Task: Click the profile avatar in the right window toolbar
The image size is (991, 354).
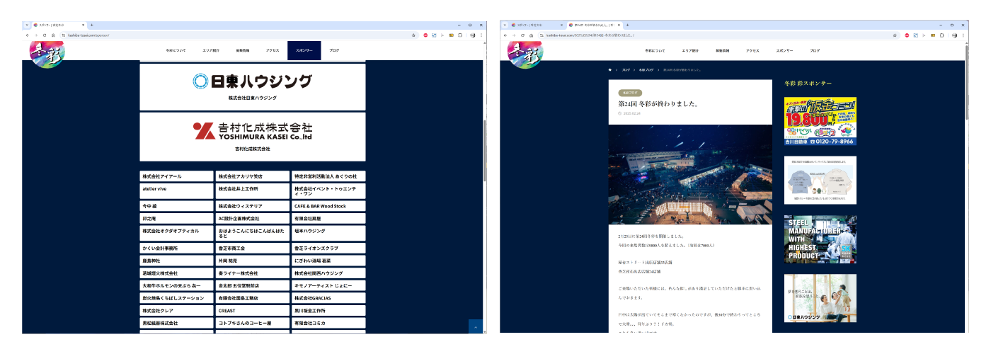Action: (953, 35)
